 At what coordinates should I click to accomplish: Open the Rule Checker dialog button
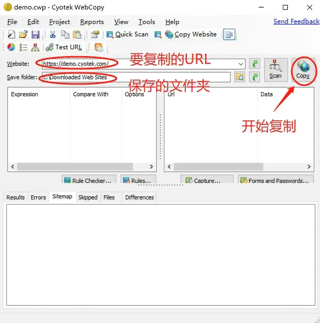click(89, 180)
